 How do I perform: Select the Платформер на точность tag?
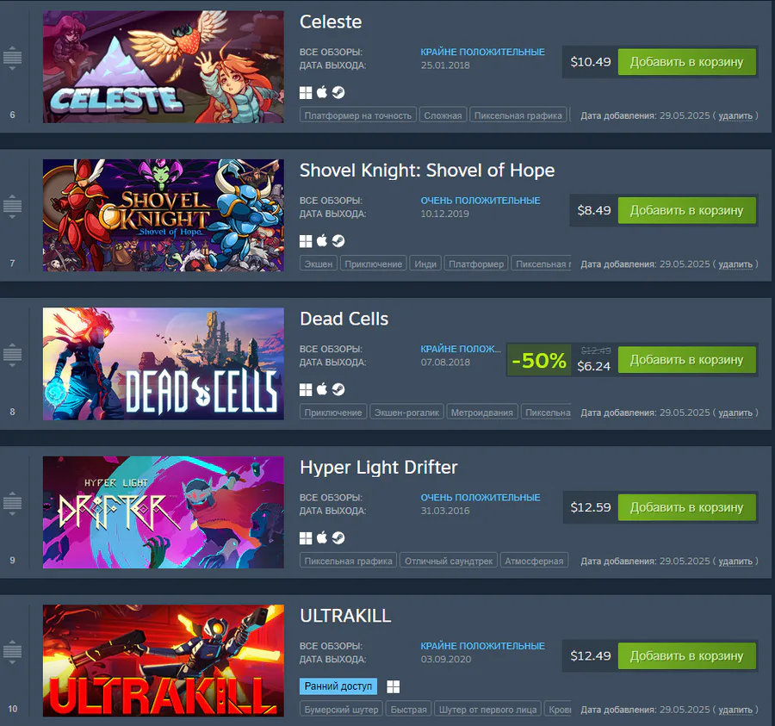pyautogui.click(x=358, y=115)
